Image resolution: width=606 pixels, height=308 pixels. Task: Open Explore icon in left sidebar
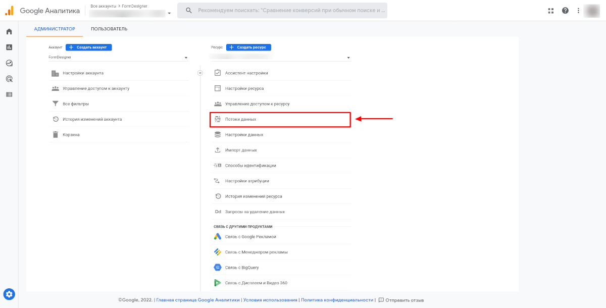[x=9, y=63]
